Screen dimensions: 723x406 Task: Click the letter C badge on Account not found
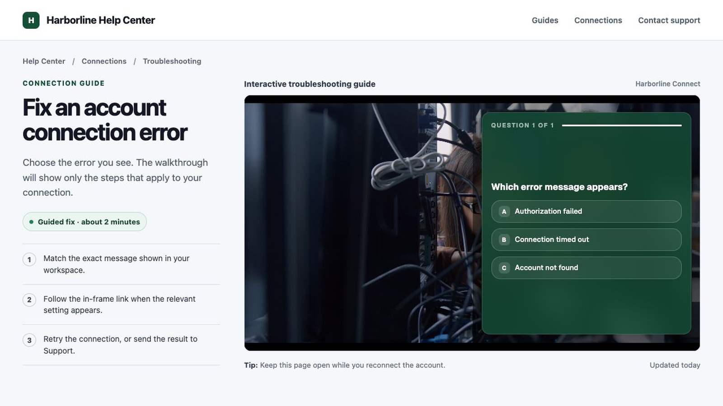pyautogui.click(x=504, y=268)
